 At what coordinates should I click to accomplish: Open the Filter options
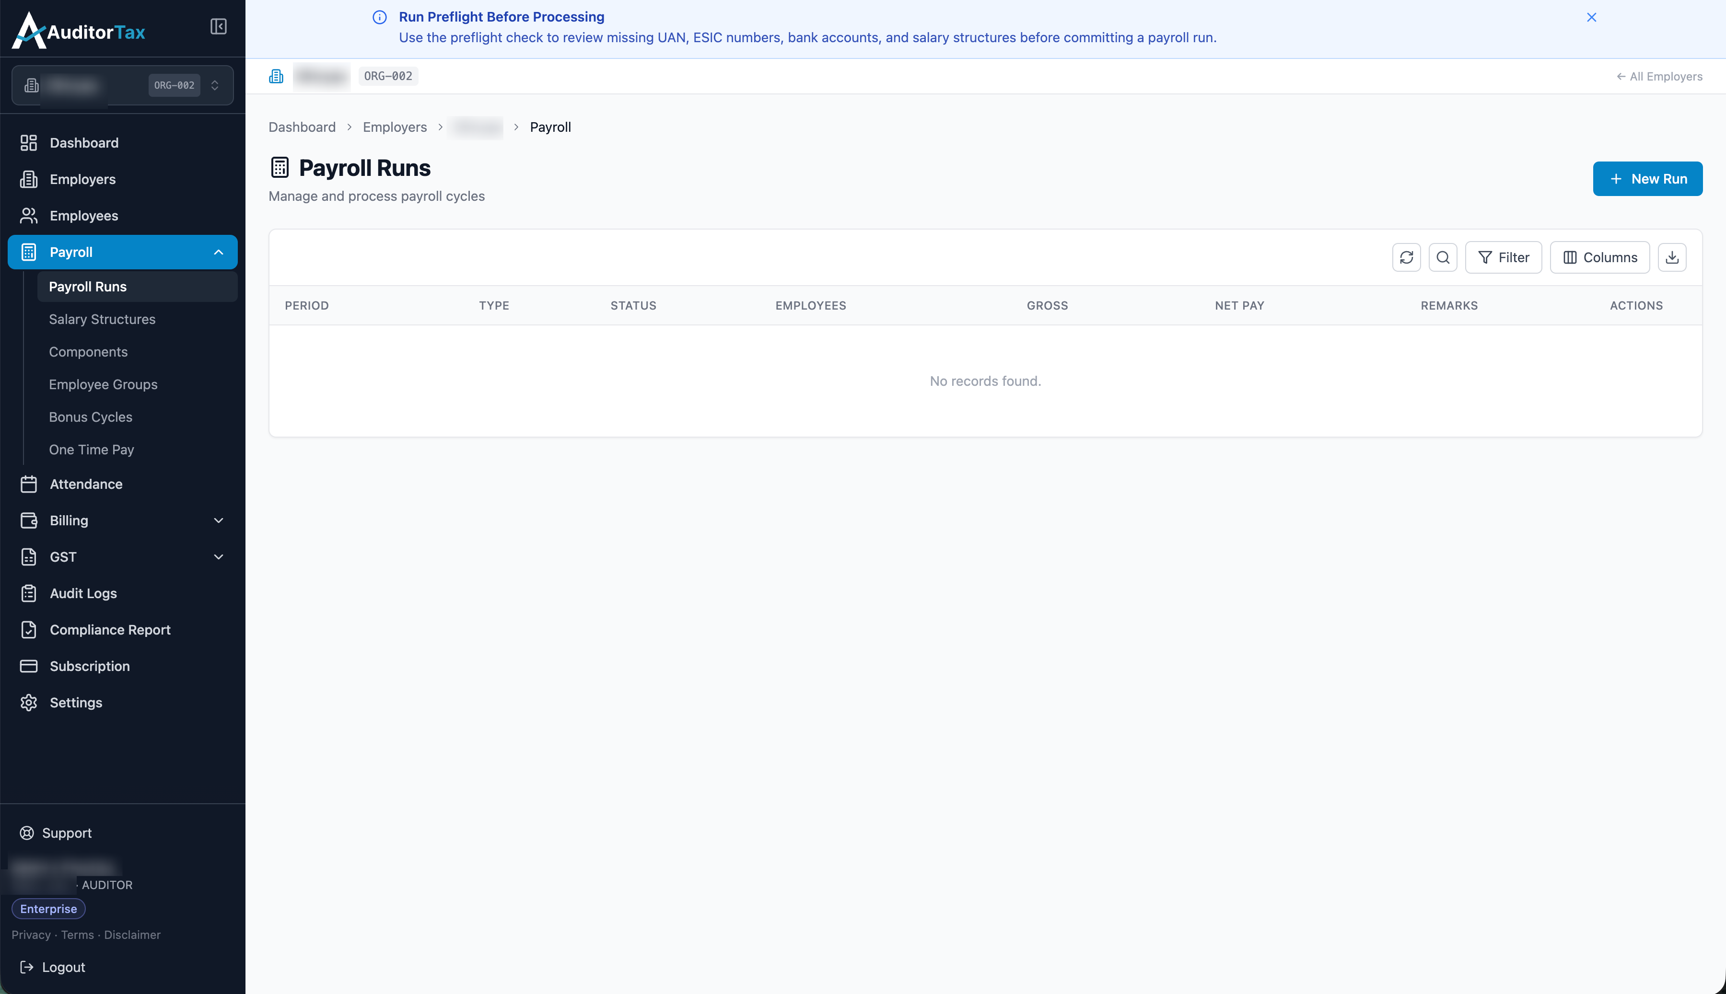point(1504,257)
